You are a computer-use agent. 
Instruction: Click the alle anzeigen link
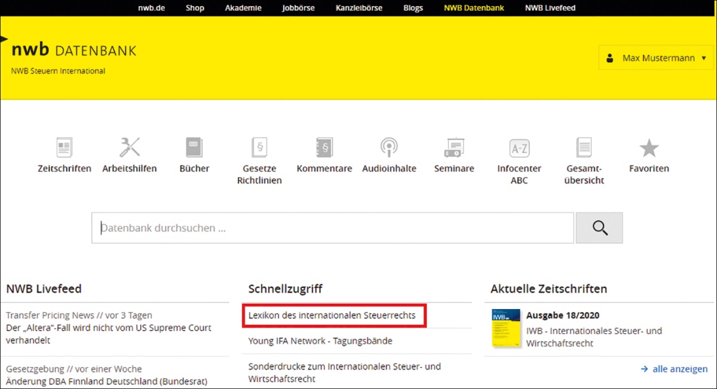coord(674,369)
